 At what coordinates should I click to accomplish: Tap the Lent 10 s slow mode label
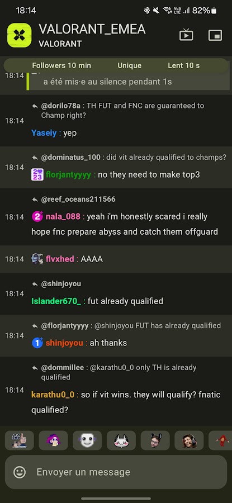(x=183, y=66)
